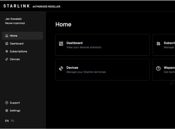The height and width of the screenshot is (129, 175).
Task: Click the Settings gear icon
Action: tap(7, 110)
